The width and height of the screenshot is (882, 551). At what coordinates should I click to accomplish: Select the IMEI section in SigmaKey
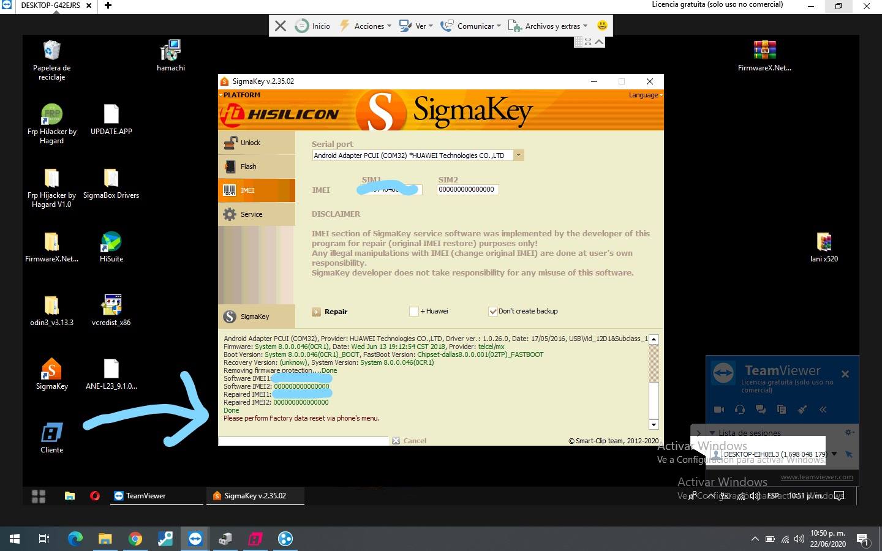(x=256, y=190)
